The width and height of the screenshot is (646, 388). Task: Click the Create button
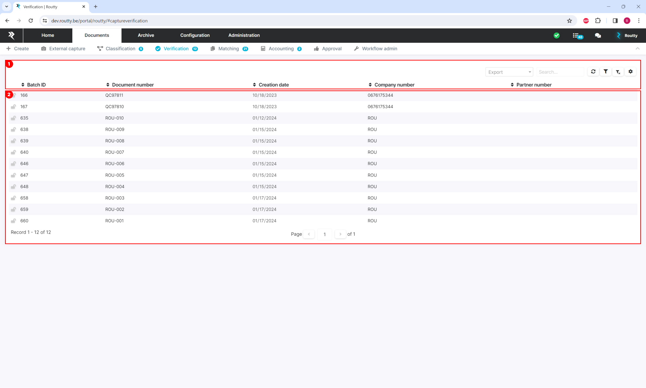tap(22, 48)
